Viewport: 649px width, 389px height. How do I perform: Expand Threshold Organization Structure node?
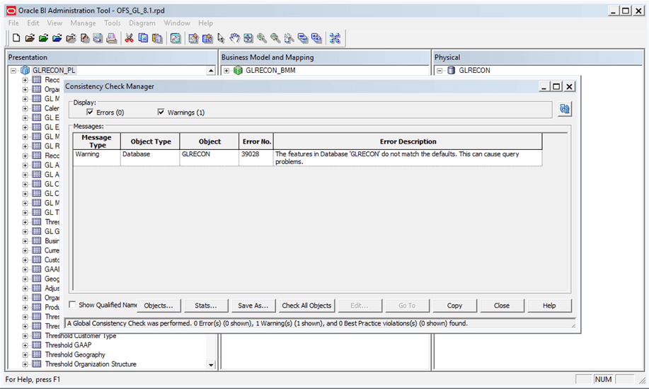click(25, 364)
